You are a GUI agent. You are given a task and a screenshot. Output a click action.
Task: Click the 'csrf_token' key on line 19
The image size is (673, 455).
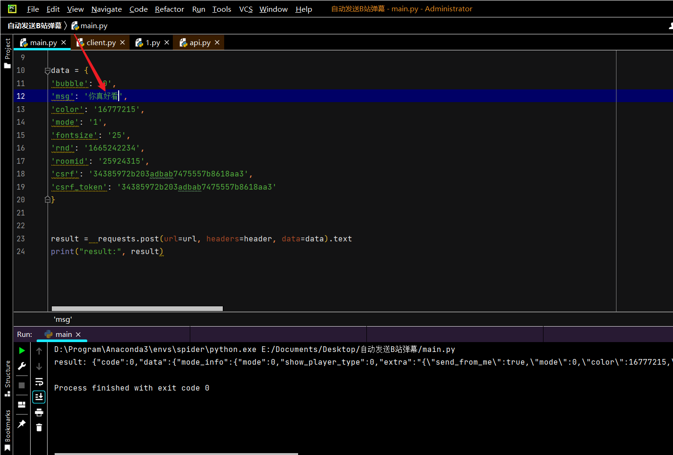(x=79, y=187)
